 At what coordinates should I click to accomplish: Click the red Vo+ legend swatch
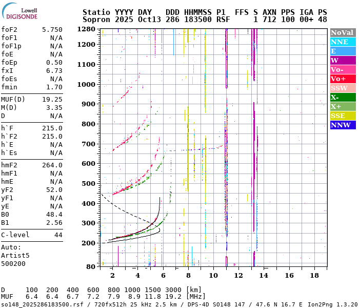click(x=343, y=79)
